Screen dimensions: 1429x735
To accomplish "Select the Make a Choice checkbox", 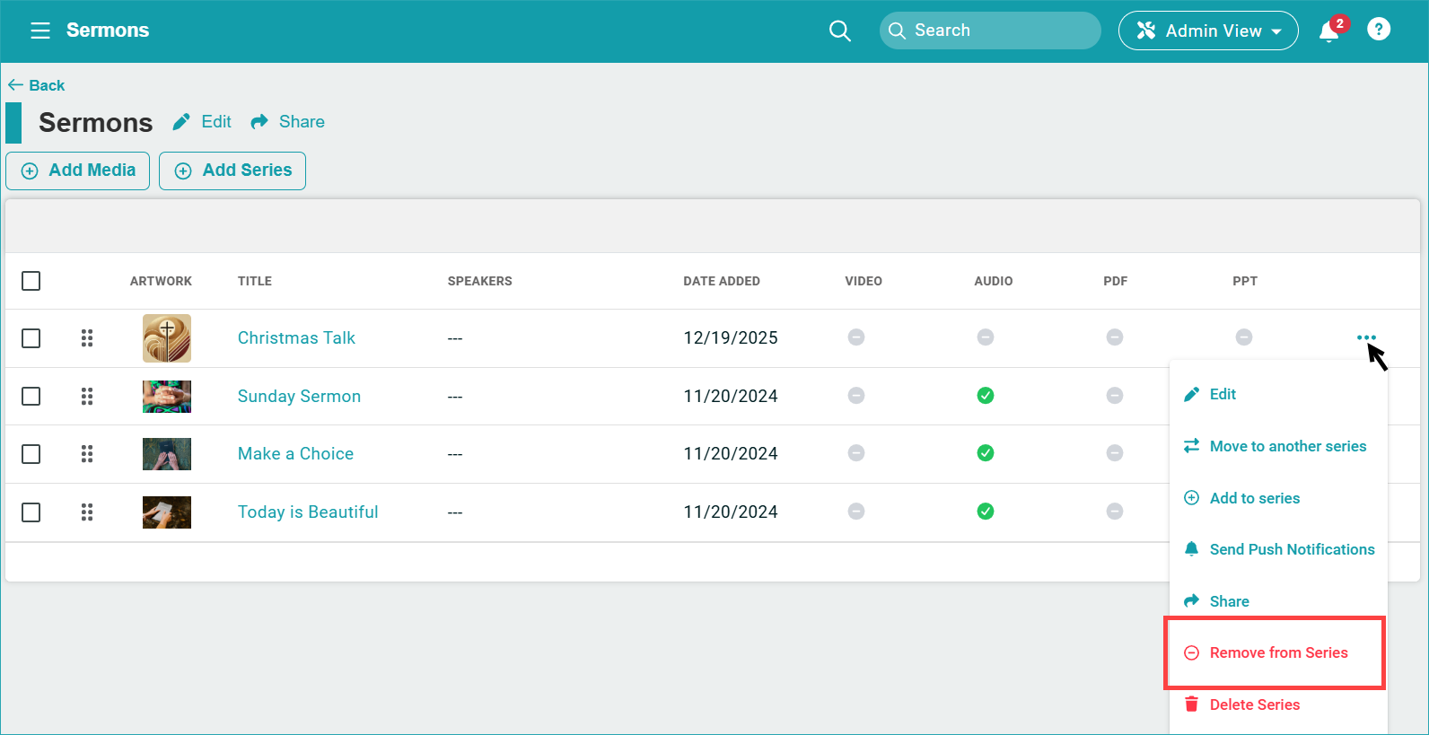I will pos(31,454).
